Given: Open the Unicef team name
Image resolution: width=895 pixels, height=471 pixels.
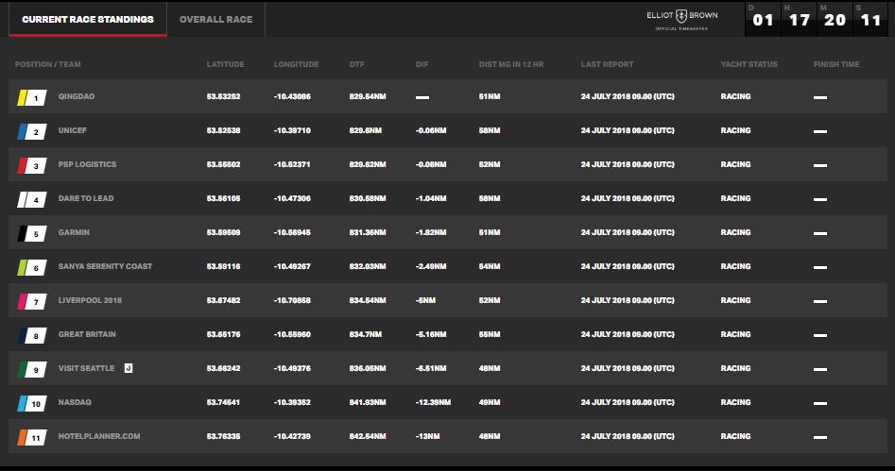Looking at the screenshot, I should coord(73,130).
